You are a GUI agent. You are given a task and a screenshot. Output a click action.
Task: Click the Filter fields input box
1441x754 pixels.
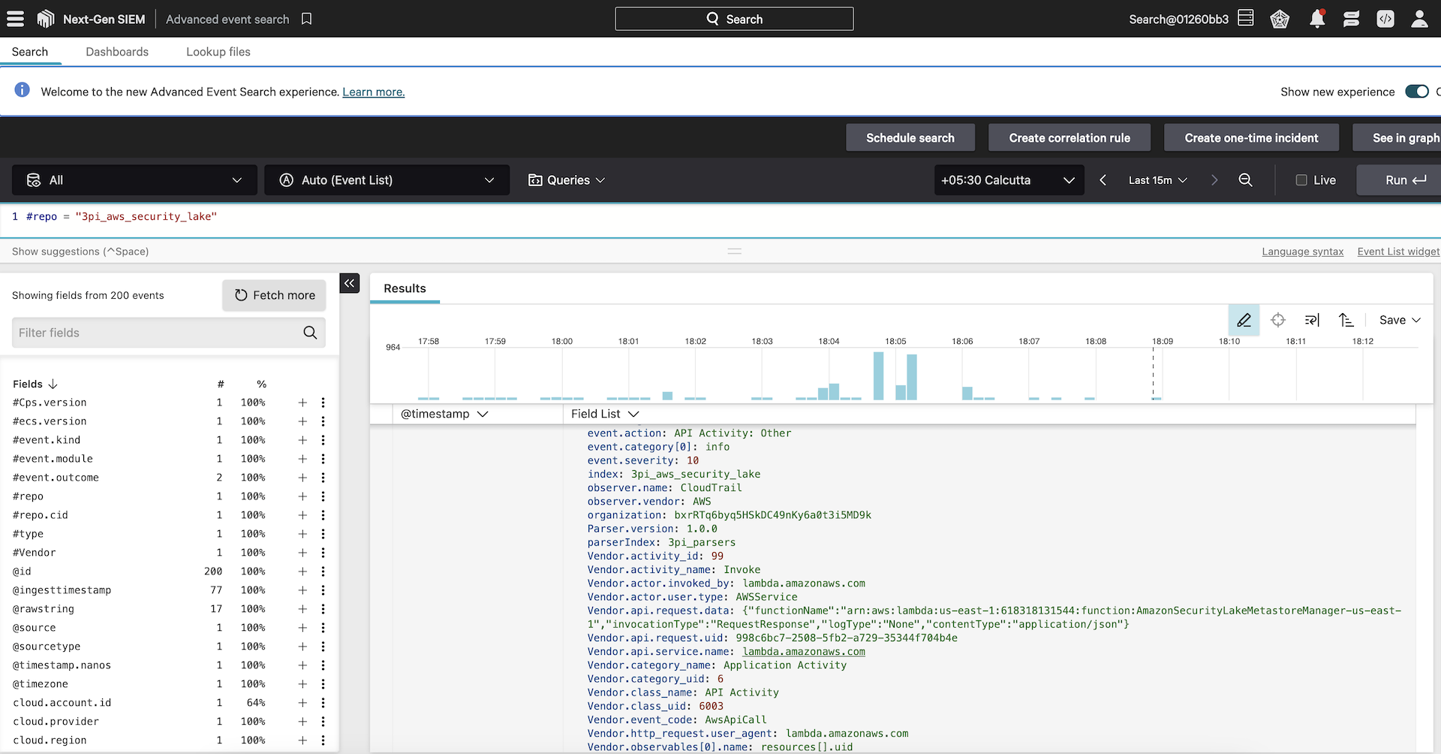point(158,333)
